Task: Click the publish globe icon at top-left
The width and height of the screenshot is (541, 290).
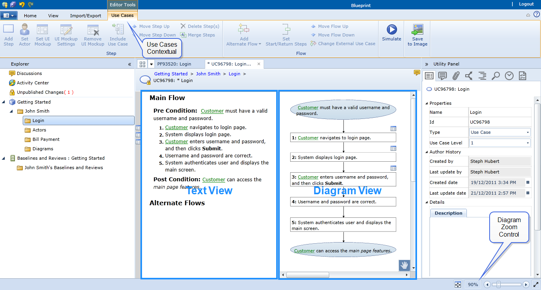Action: click(5, 4)
